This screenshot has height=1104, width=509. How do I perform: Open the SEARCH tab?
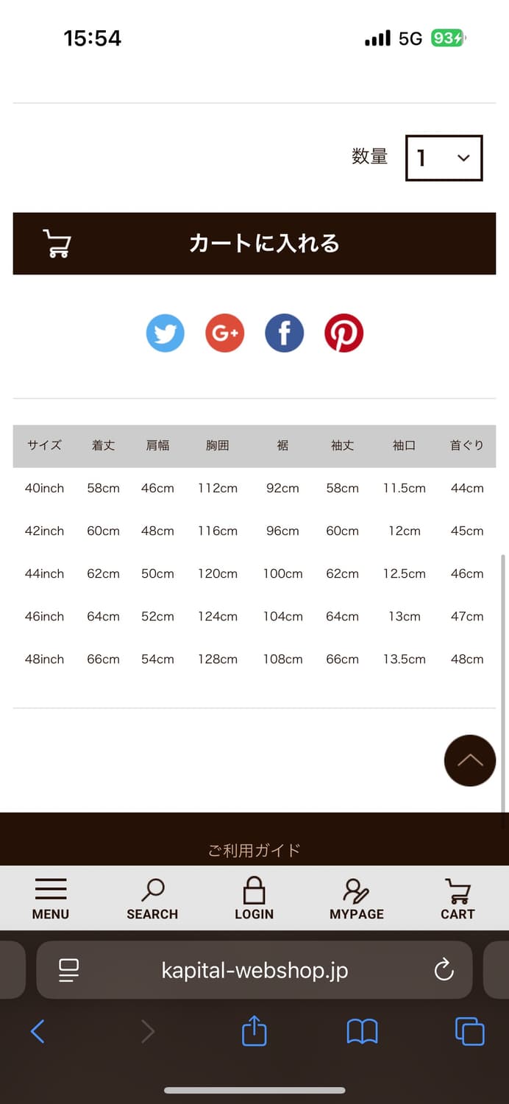point(152,899)
